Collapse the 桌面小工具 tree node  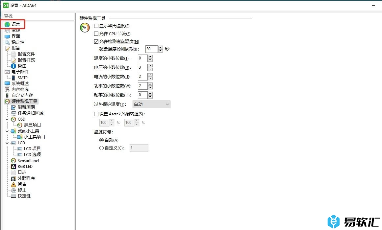pos(7,131)
